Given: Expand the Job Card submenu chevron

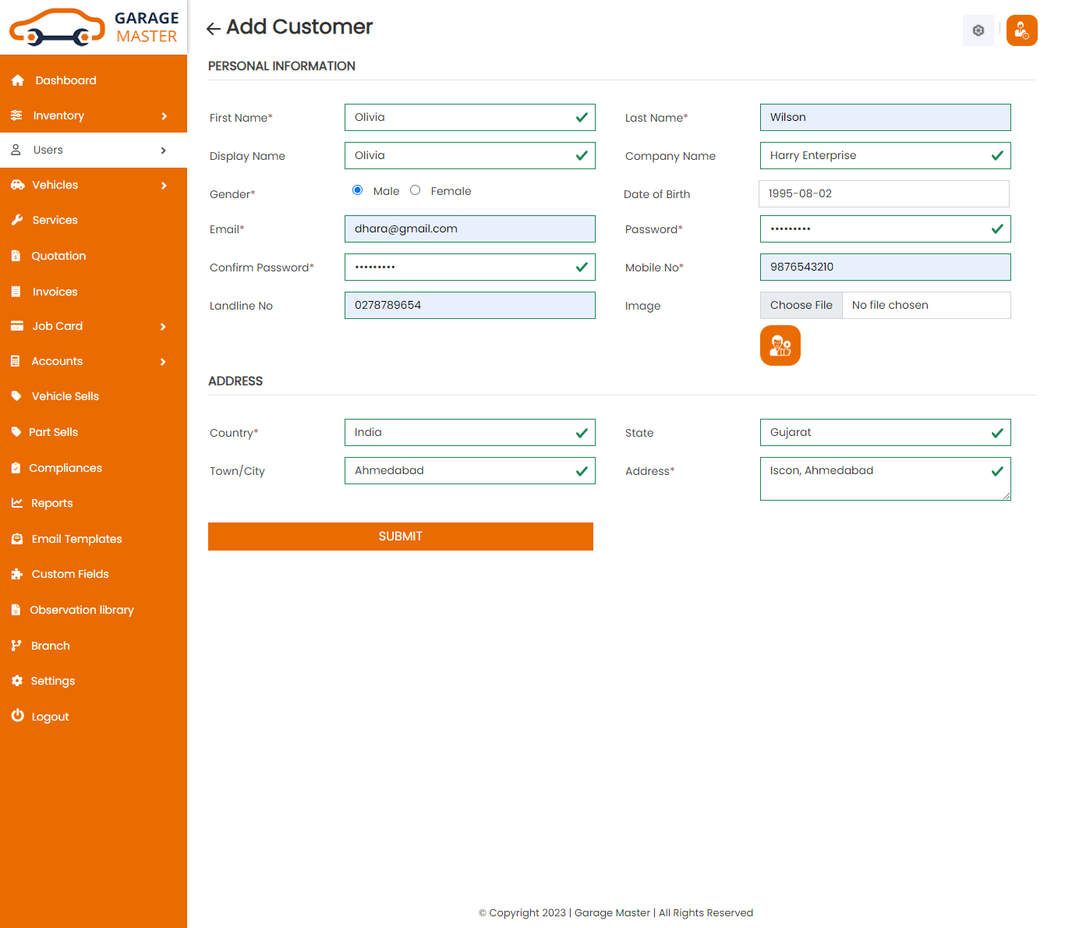Looking at the screenshot, I should [x=163, y=327].
